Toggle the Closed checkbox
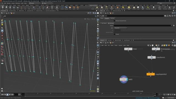 pos(114,34)
